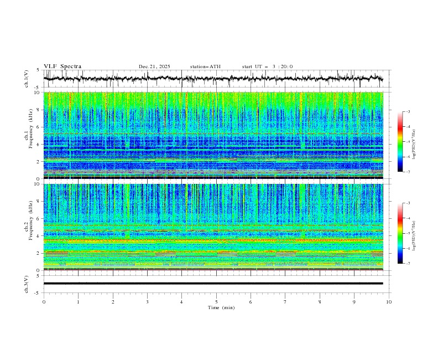This screenshot has width=438, height=339.
Task: Click the "4" kHz tick on ch.1 spectrogram
Action: (x=38, y=145)
